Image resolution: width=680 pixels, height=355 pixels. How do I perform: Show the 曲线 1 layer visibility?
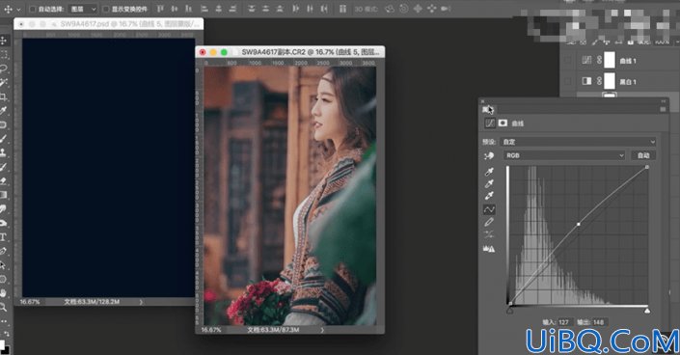568,61
